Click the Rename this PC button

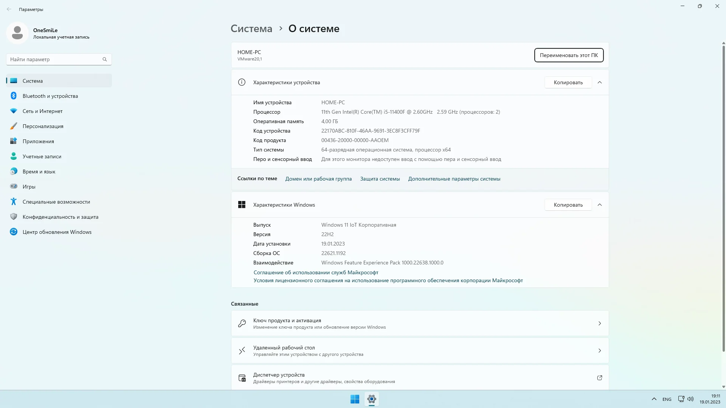pos(569,55)
